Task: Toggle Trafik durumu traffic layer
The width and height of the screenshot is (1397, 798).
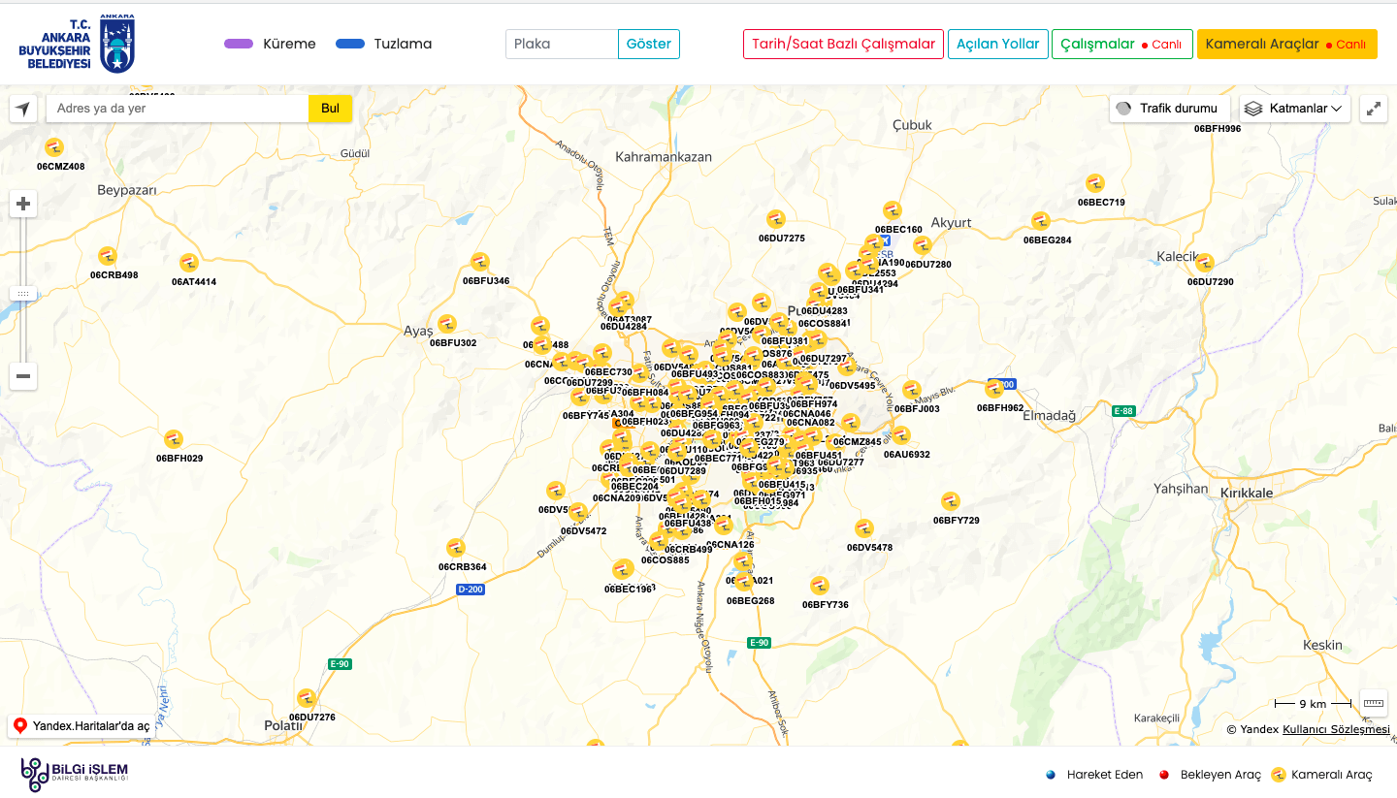Action: pyautogui.click(x=1169, y=109)
